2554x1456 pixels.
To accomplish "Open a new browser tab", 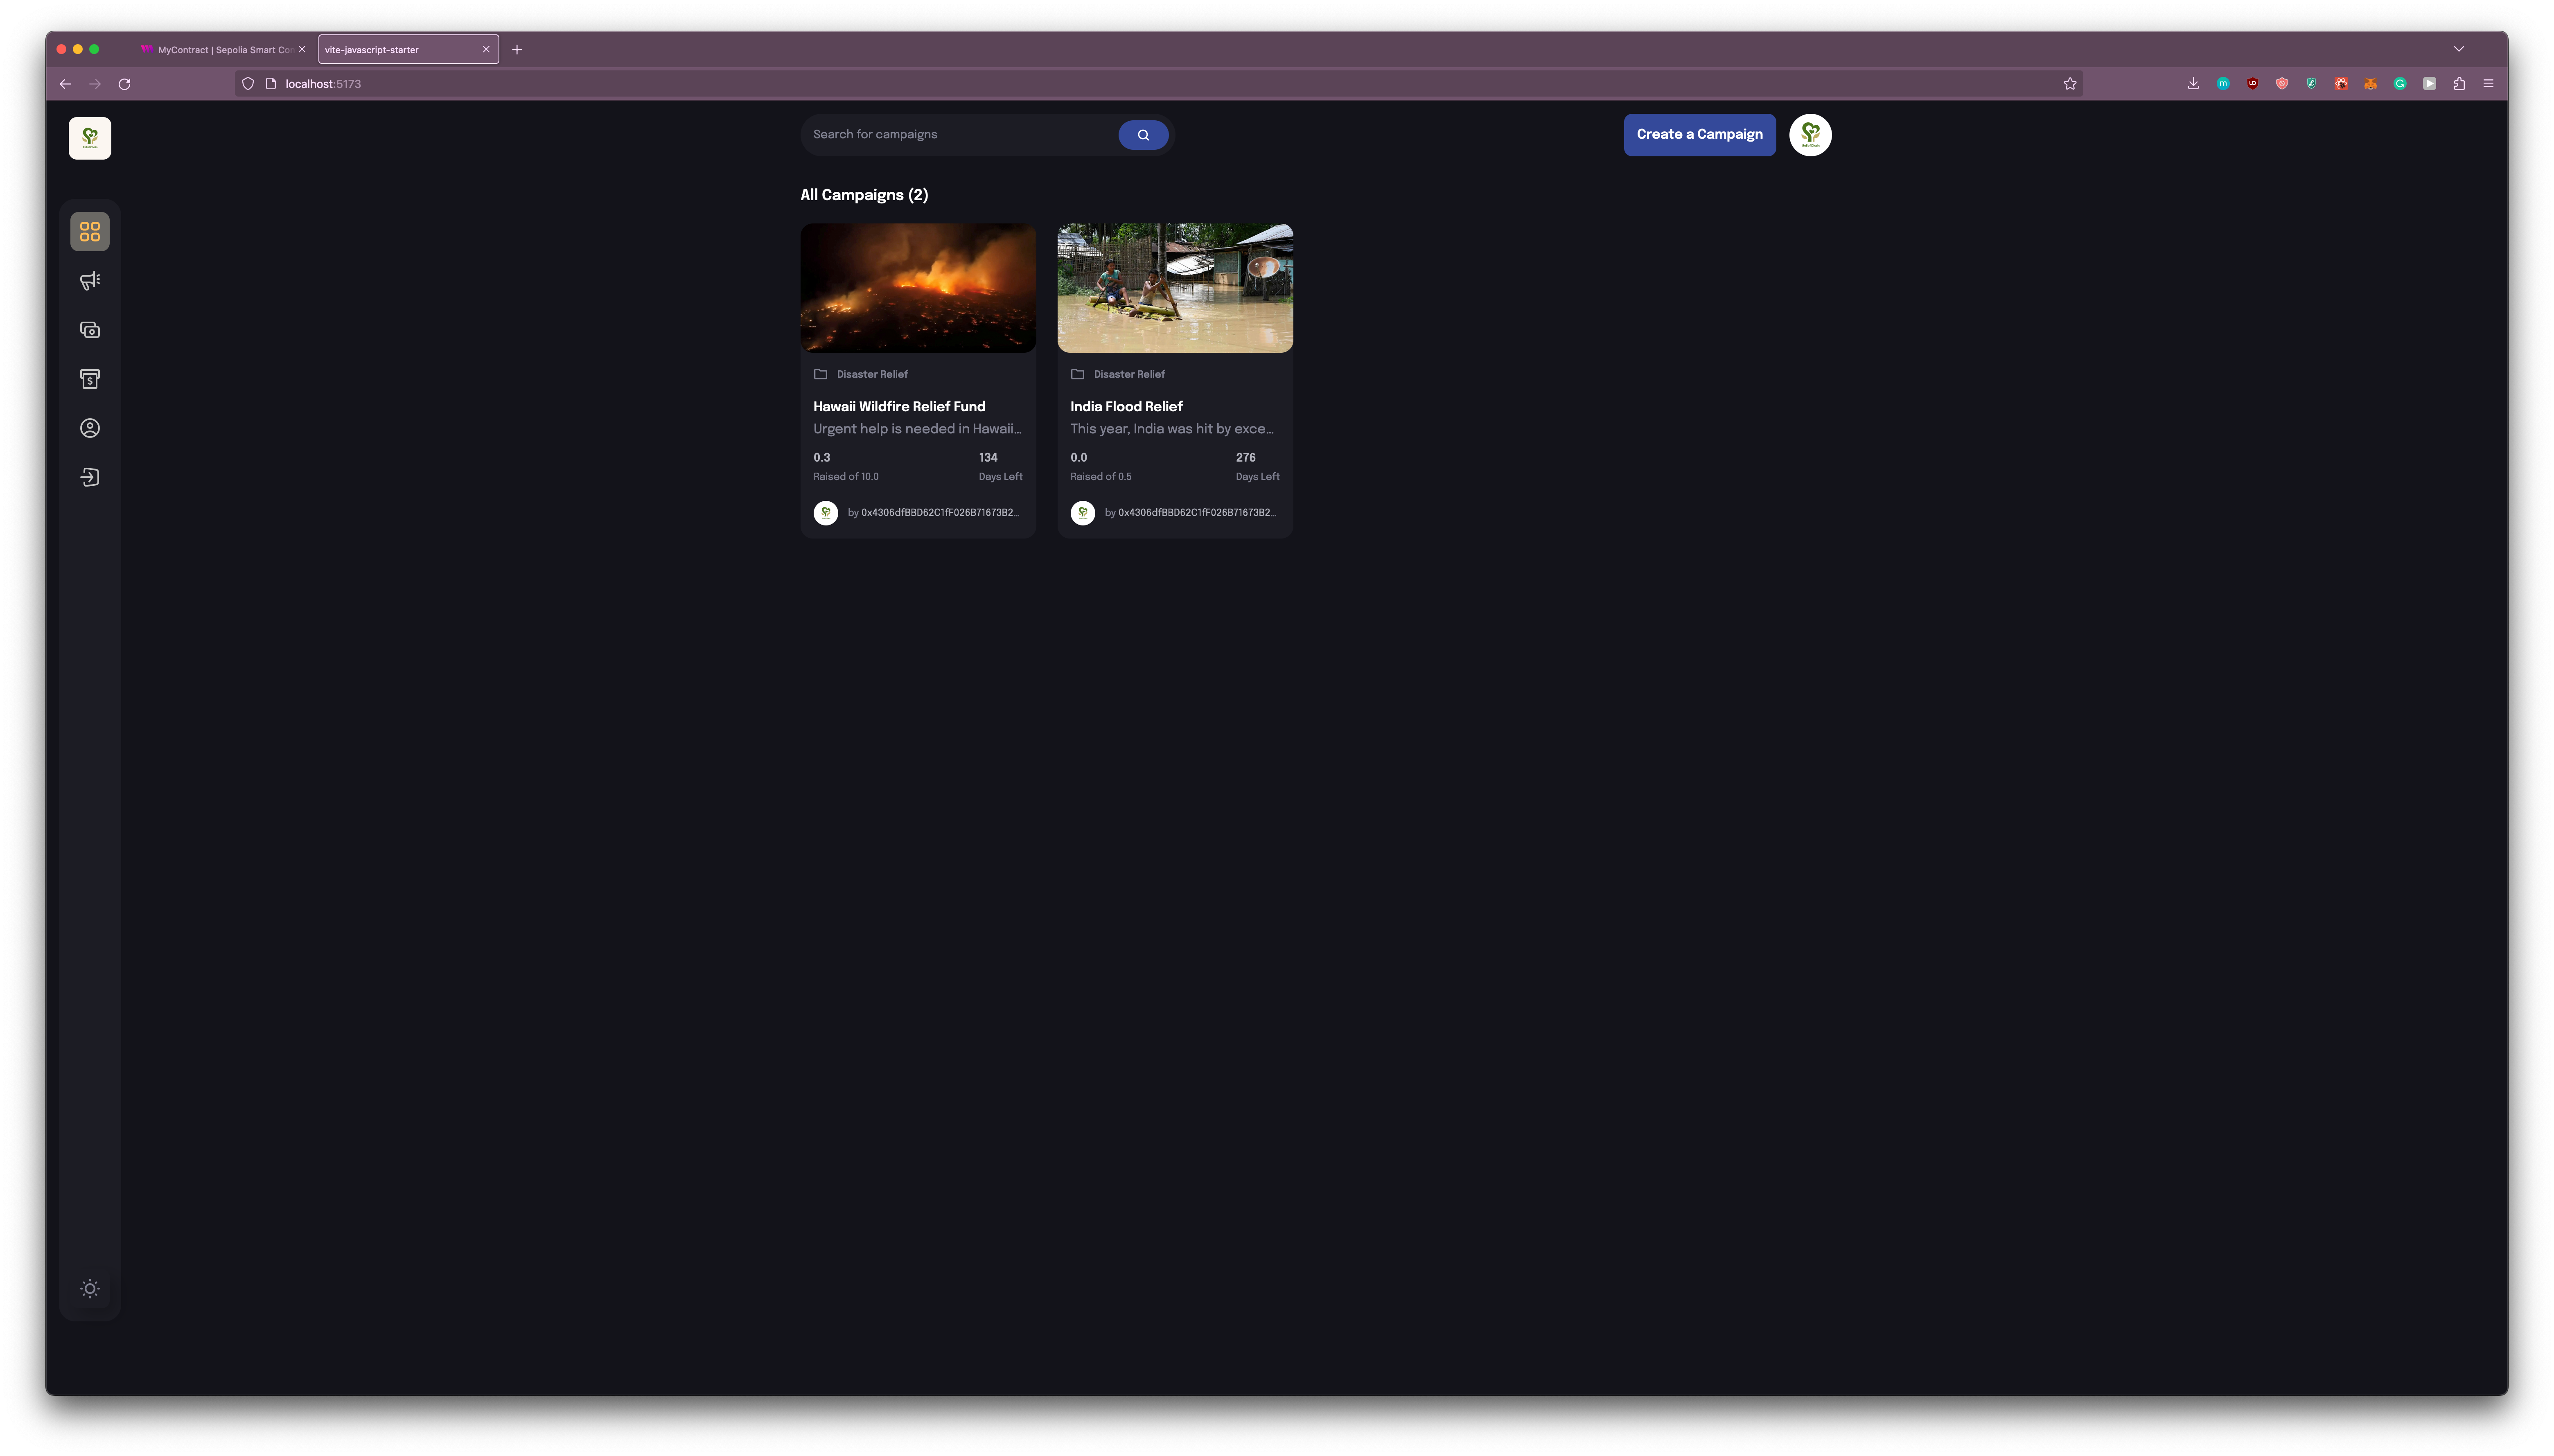I will click(x=517, y=49).
